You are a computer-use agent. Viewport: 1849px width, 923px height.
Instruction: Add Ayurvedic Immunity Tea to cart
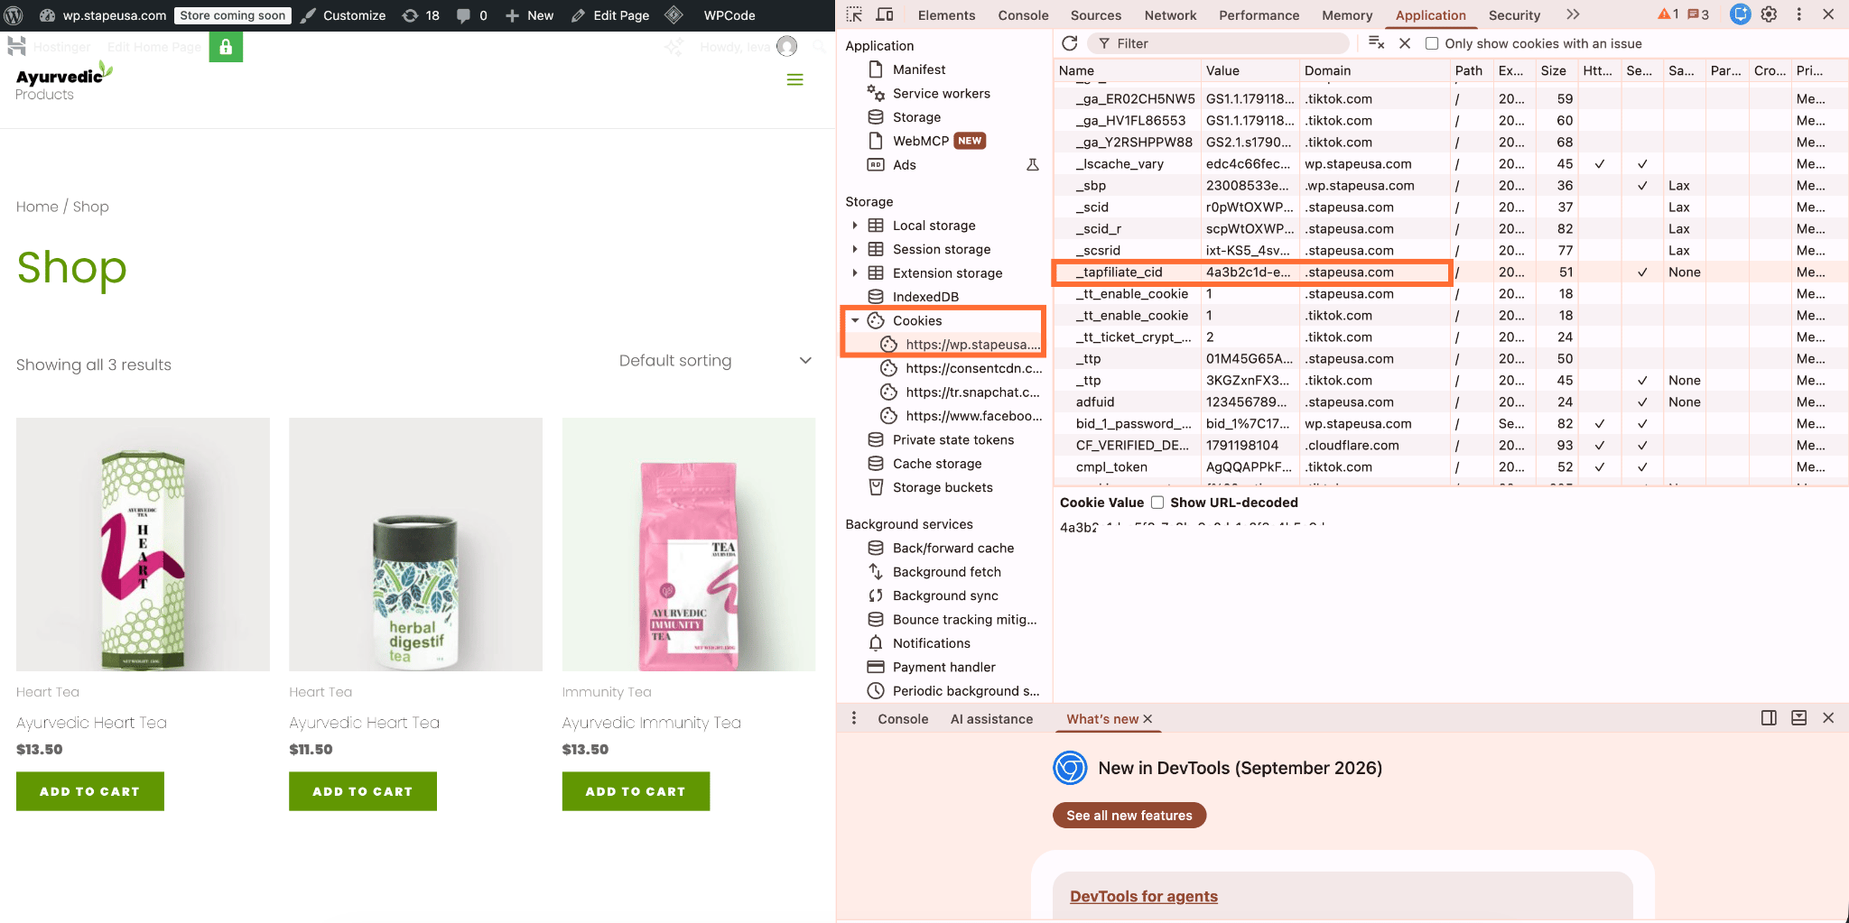(636, 791)
